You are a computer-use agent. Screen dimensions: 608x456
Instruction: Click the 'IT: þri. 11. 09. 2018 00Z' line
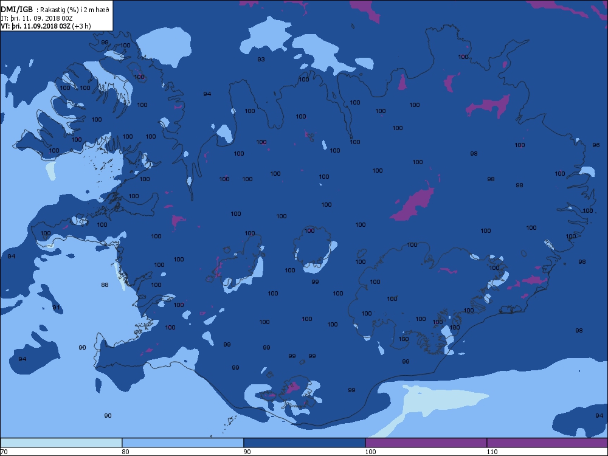pyautogui.click(x=37, y=18)
